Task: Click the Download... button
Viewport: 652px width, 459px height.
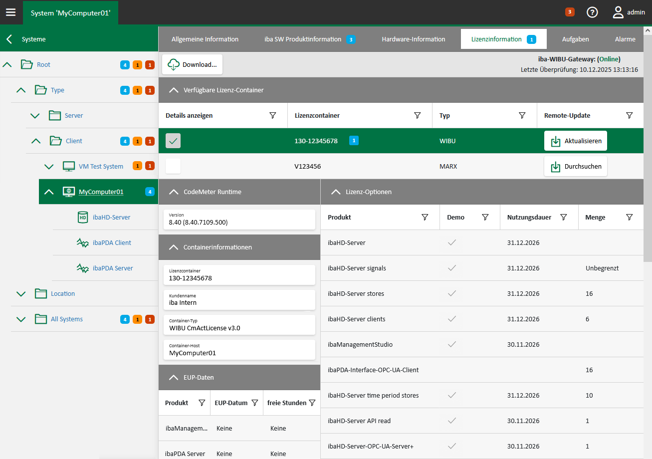Action: point(192,64)
